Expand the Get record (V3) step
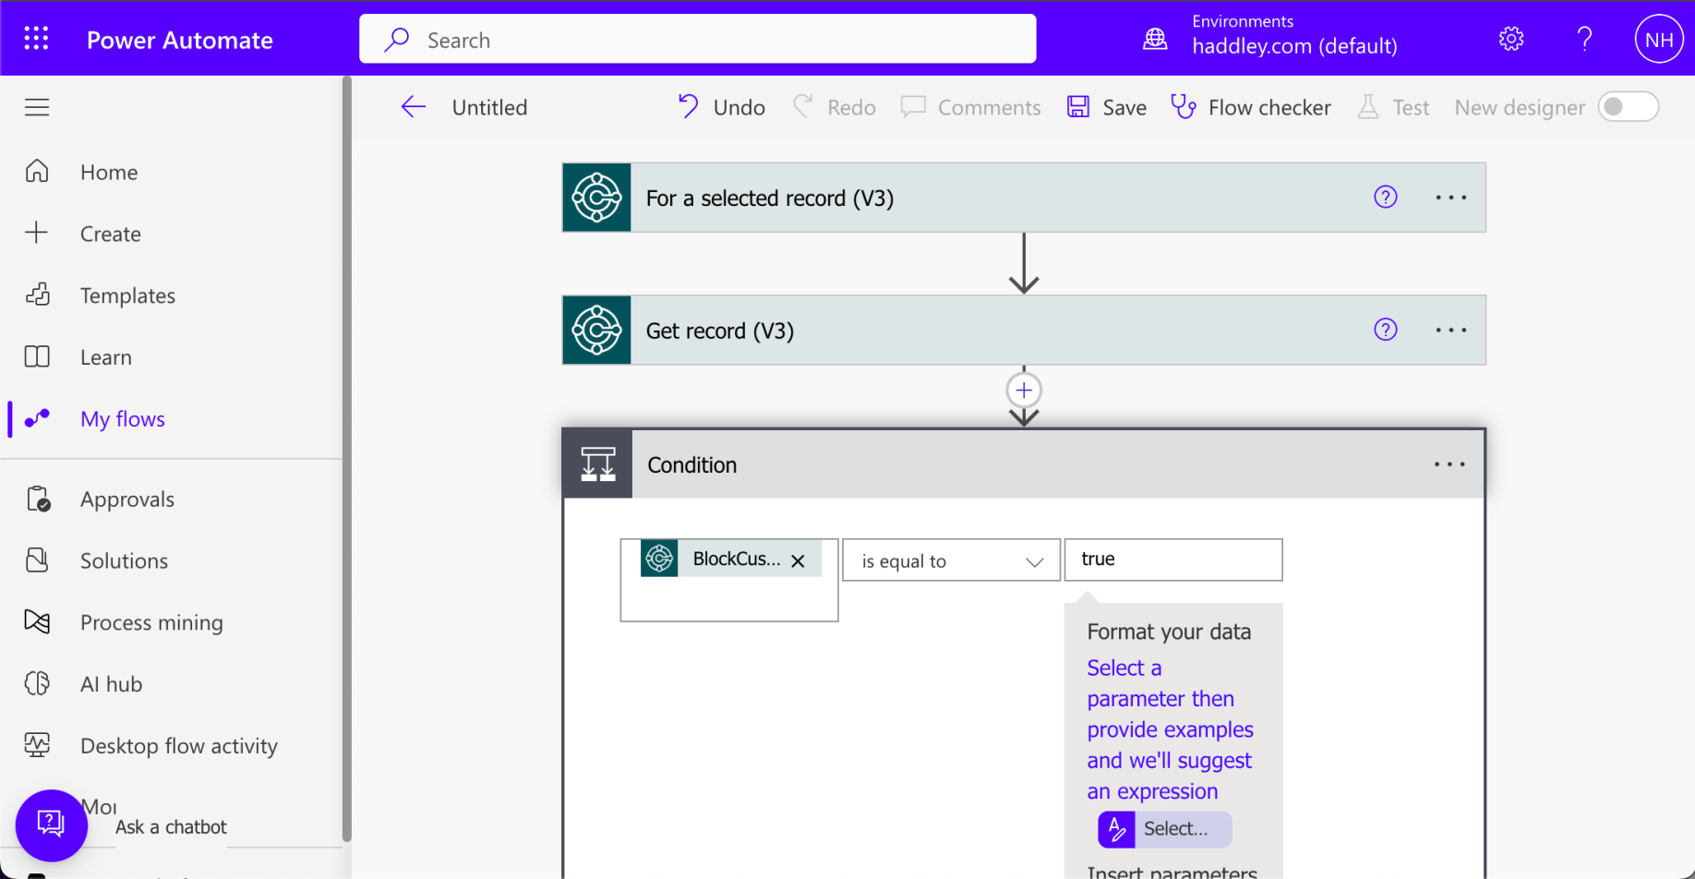This screenshot has width=1695, height=879. [1024, 331]
